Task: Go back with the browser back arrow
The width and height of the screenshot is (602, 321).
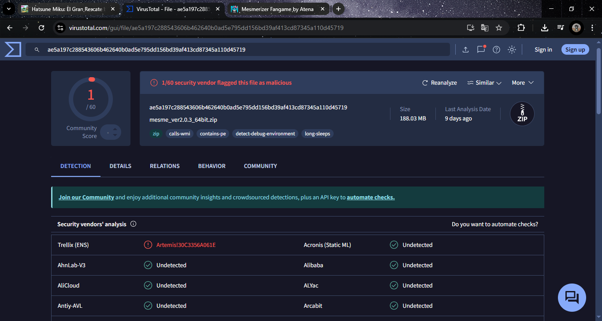Action: (x=10, y=28)
